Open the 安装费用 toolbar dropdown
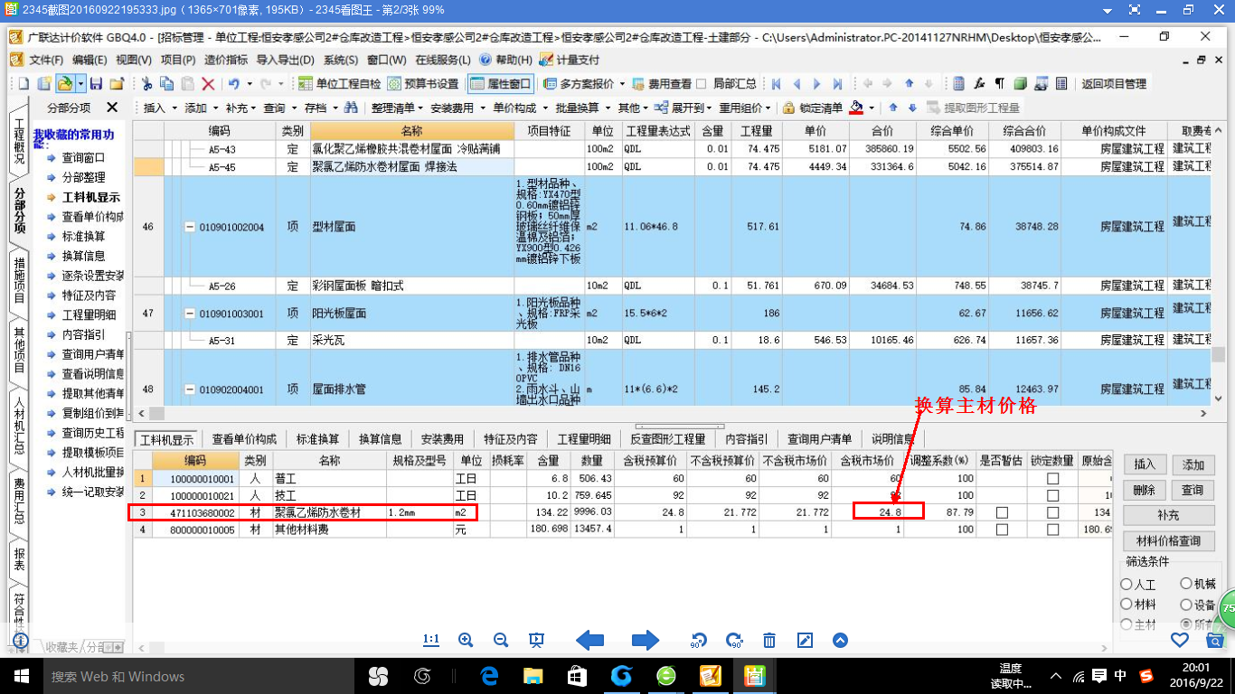This screenshot has height=694, width=1235. 457,108
